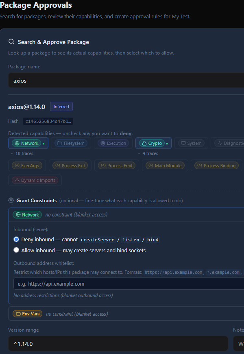Image resolution: width=244 pixels, height=354 pixels.
Task: Click the warning triangle icon on Dynamic Imports
Action: pyautogui.click(x=17, y=180)
